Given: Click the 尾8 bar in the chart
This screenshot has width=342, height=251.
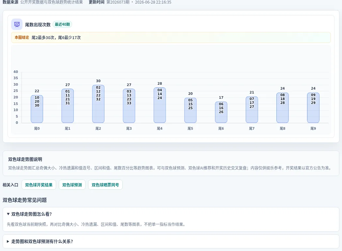Looking at the screenshot, I should click(283, 108).
